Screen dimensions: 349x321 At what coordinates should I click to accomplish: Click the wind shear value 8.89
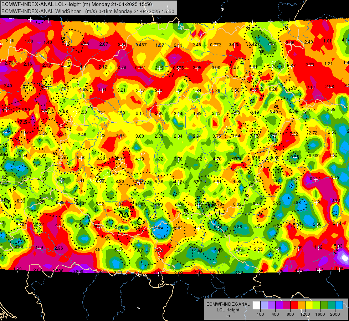[257, 203]
